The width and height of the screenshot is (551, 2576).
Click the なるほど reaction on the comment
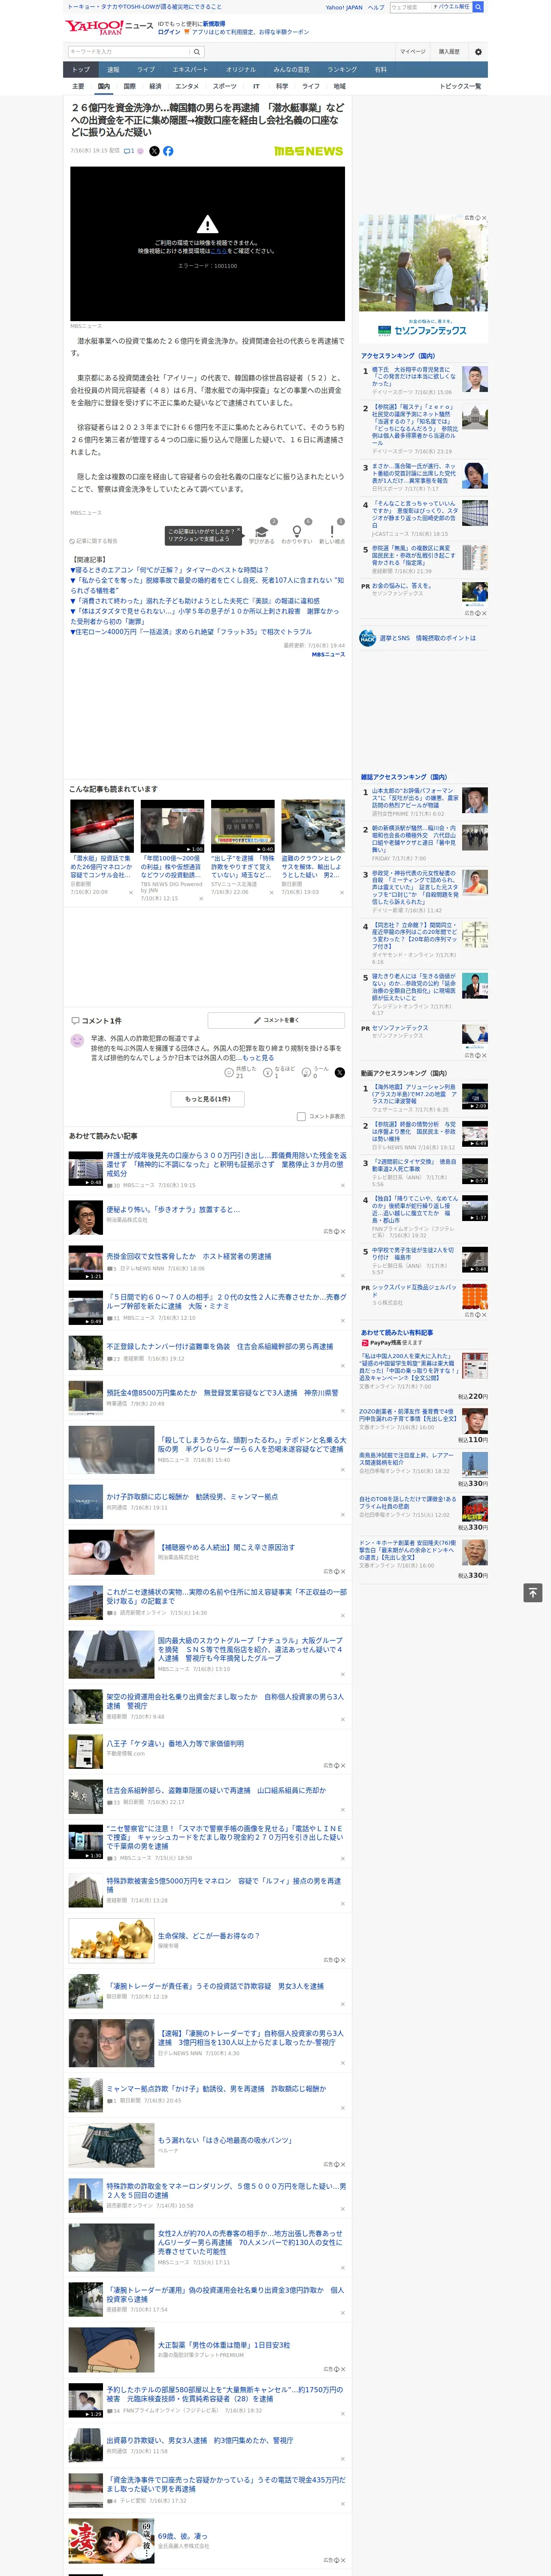(x=268, y=1071)
